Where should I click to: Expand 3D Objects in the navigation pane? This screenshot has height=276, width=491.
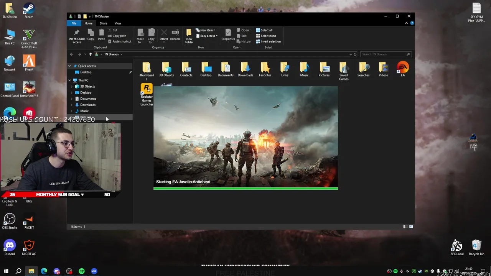[x=72, y=86]
